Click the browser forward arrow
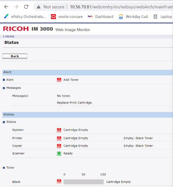Image resolution: width=173 pixels, height=187 pixels. (16, 7)
